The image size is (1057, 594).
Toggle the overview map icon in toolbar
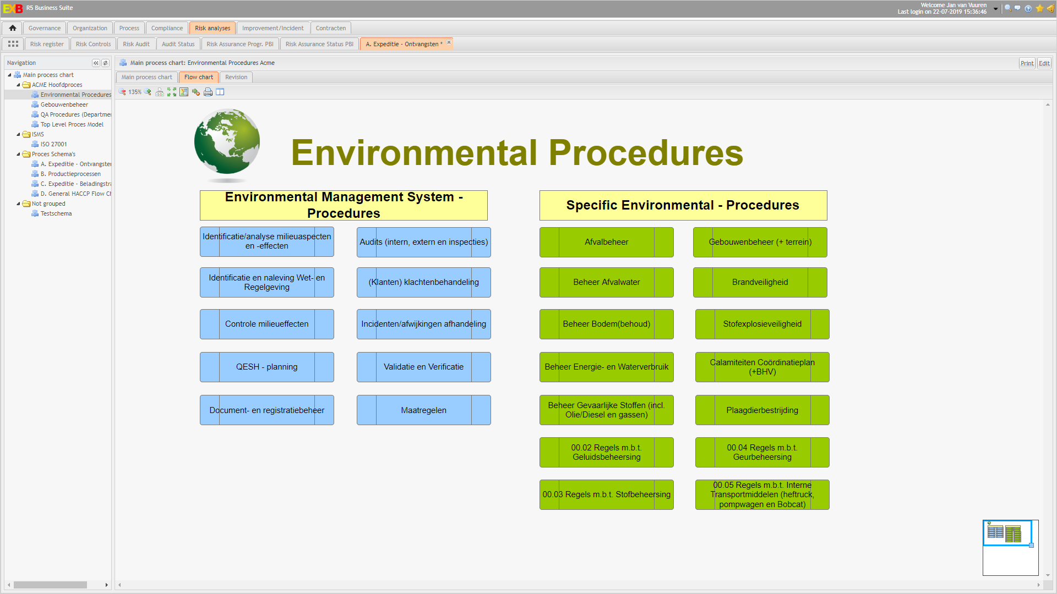(184, 92)
